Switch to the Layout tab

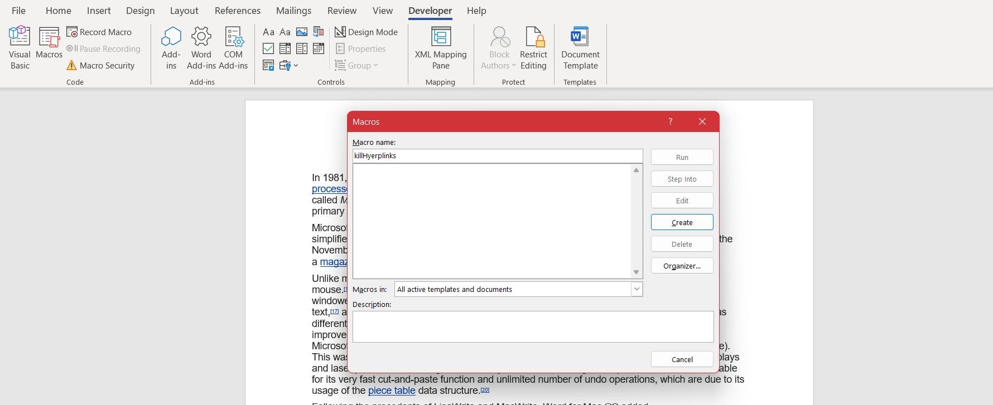[184, 11]
